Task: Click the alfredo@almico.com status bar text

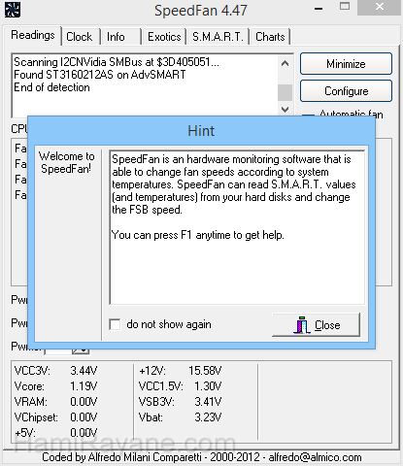Action: 315,457
